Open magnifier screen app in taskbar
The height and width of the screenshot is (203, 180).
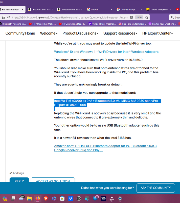(87, 198)
